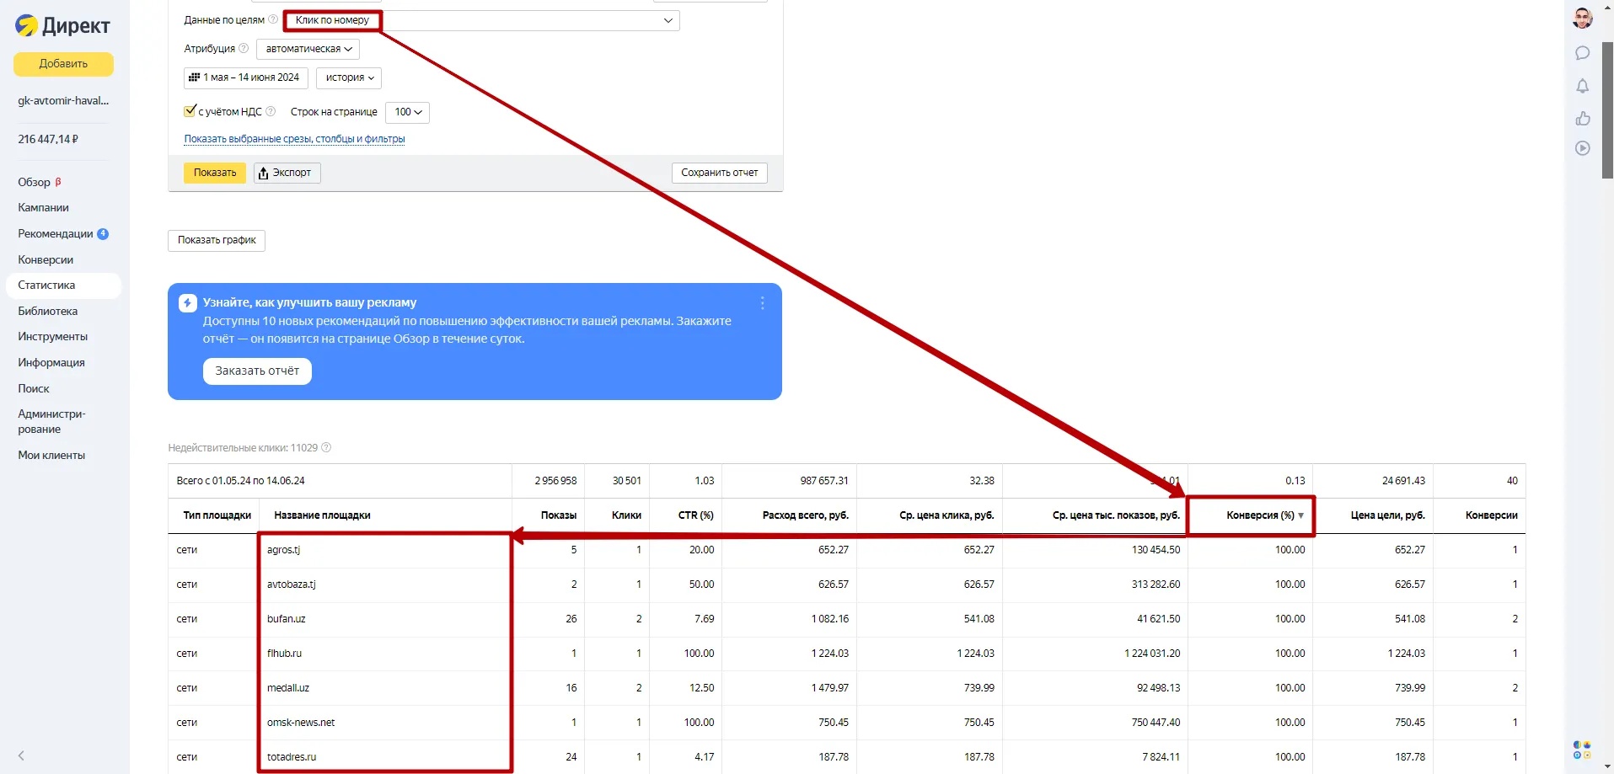Open the three-dot menu on blue banner
Image resolution: width=1614 pixels, height=774 pixels.
762,303
